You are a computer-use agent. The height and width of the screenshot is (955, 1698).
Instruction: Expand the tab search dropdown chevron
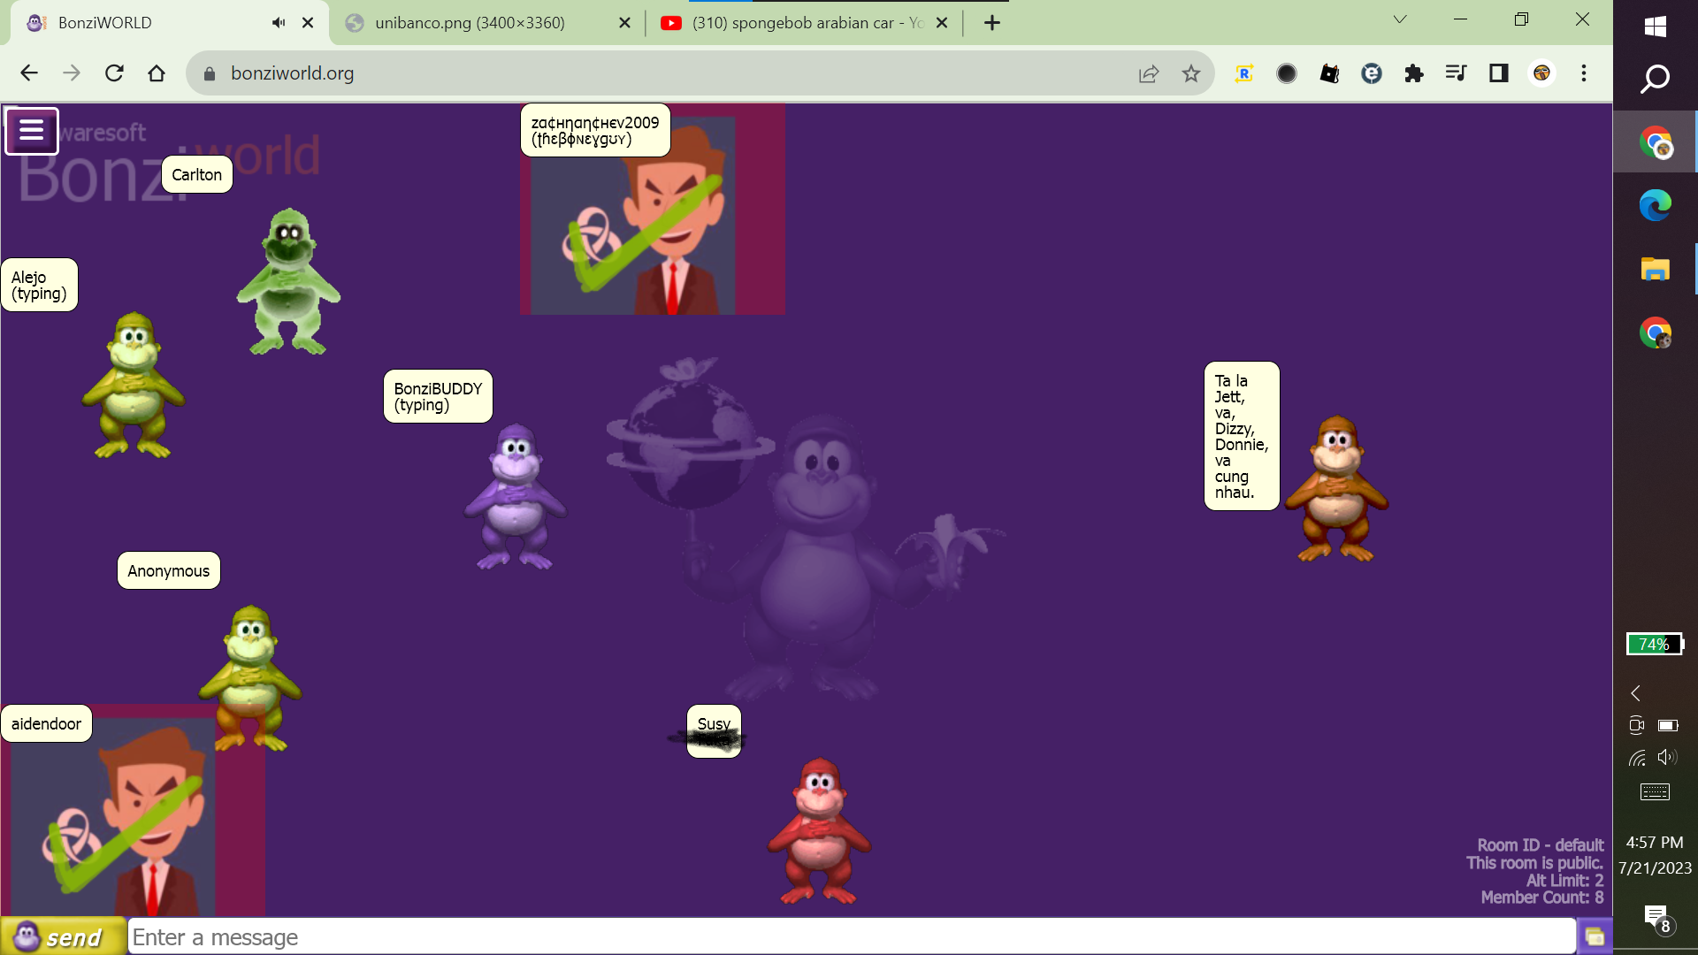[1399, 19]
